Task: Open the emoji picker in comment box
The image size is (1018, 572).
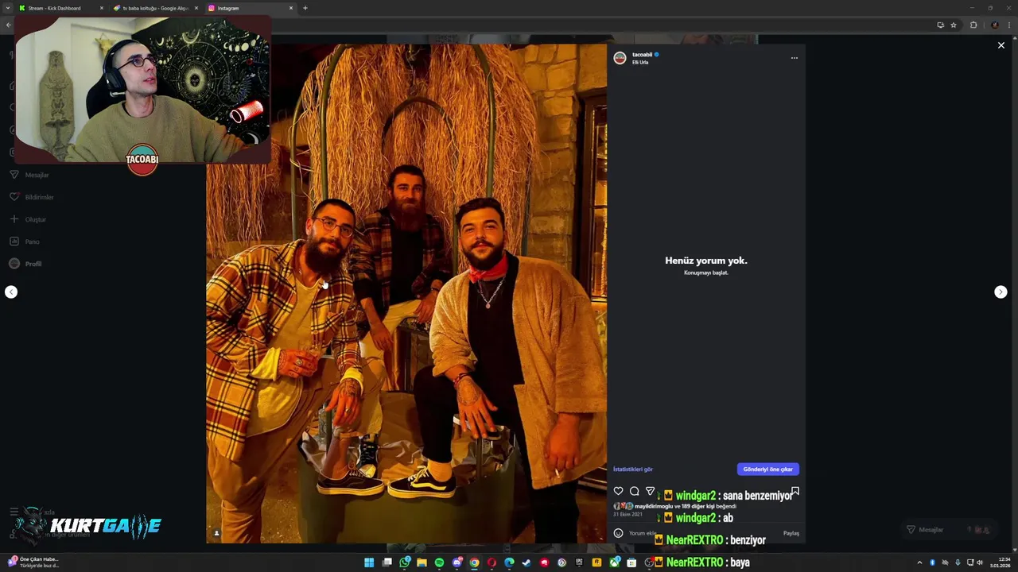Action: pyautogui.click(x=618, y=533)
